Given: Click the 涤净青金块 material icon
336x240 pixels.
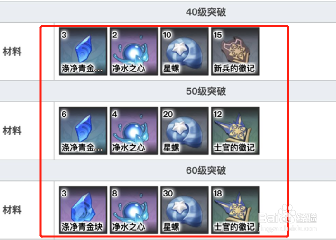Looking at the screenshot, I should point(83,210).
